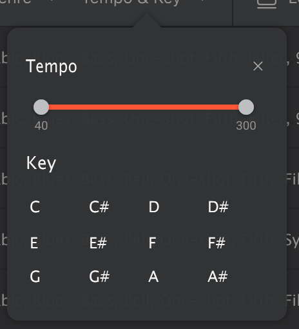The image size is (299, 329).
Task: Click the middle of the tempo range bar
Action: pos(144,107)
